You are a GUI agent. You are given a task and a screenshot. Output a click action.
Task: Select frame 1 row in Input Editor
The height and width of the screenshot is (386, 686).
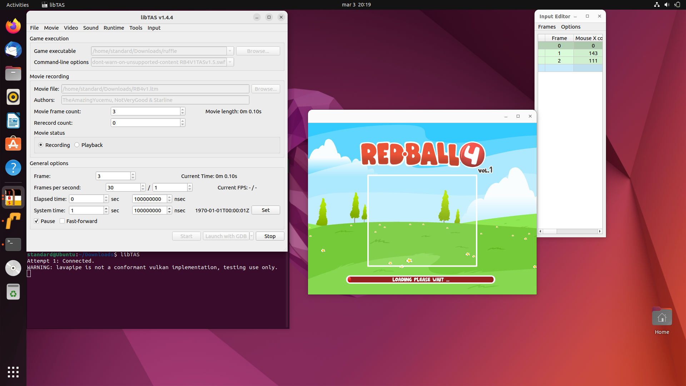tap(570, 53)
